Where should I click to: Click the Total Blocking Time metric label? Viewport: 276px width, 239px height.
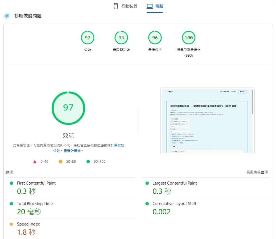pos(35,203)
